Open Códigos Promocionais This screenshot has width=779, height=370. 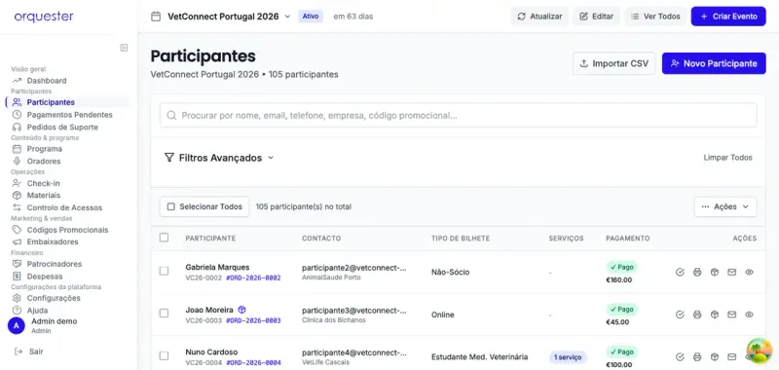(67, 230)
